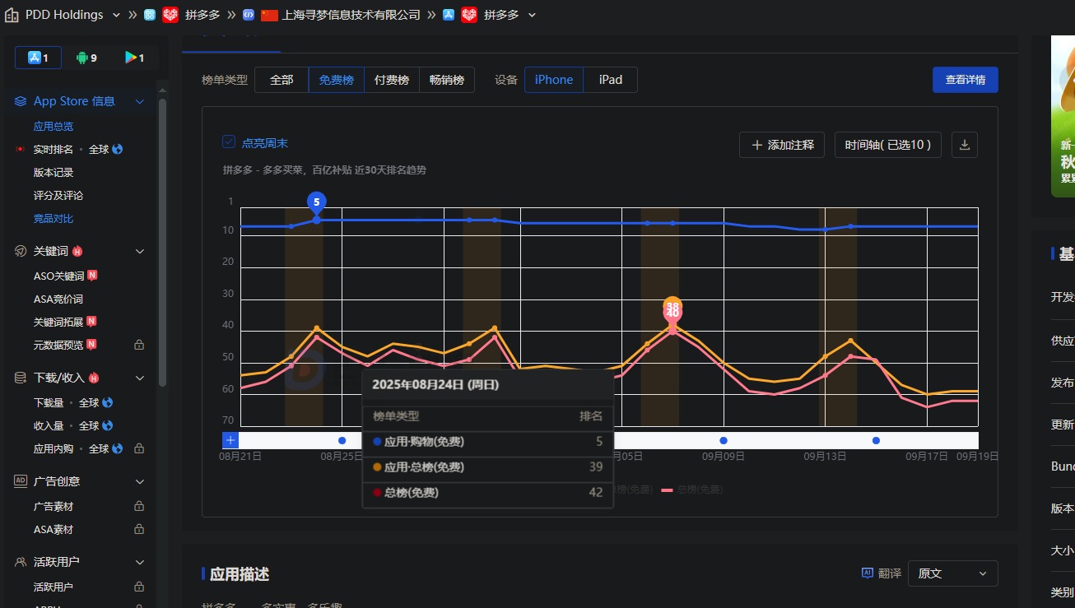This screenshot has height=608, width=1075.
Task: Click the 查看详情 button
Action: pyautogui.click(x=965, y=80)
